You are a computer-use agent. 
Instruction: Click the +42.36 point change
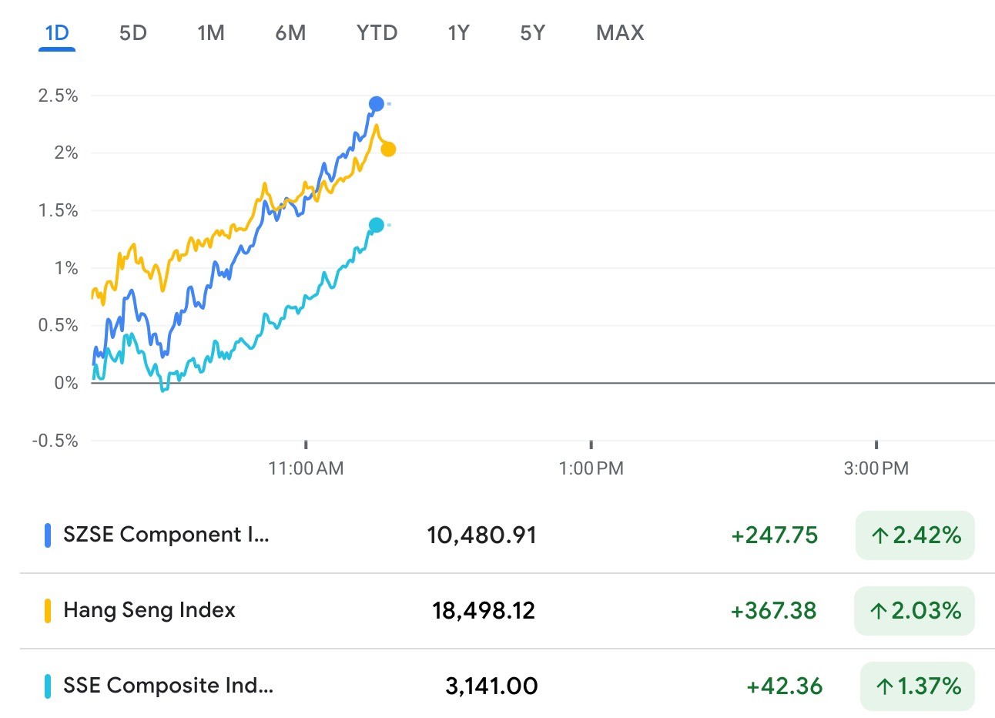click(784, 686)
